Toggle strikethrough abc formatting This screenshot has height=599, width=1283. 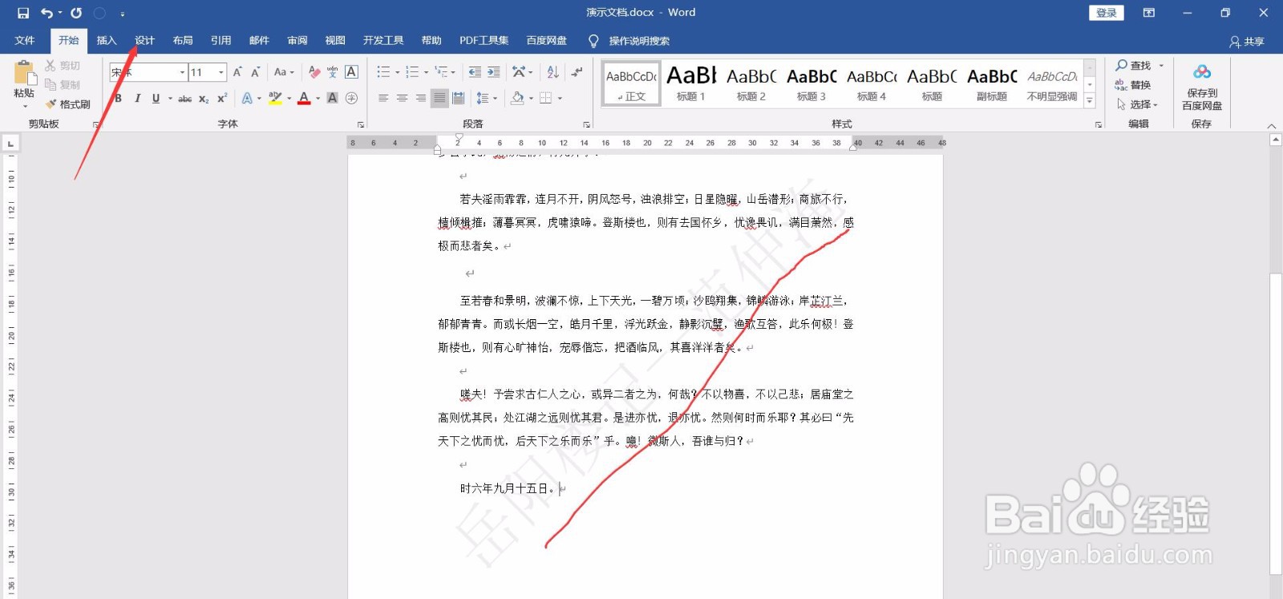tap(185, 99)
